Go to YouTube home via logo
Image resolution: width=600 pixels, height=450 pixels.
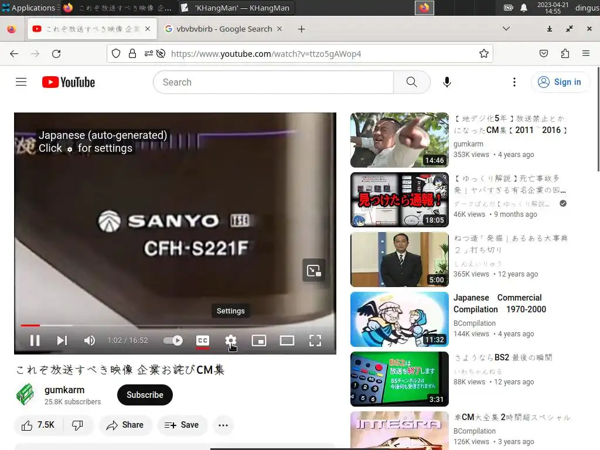click(x=69, y=82)
